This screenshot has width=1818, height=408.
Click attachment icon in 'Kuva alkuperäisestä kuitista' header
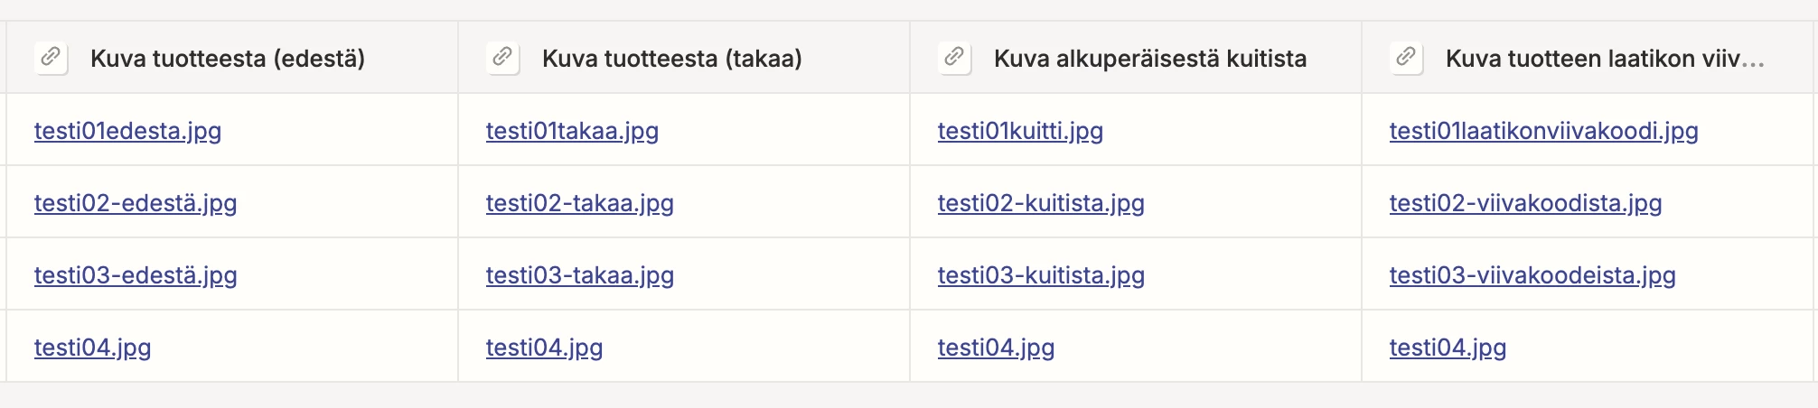click(954, 58)
